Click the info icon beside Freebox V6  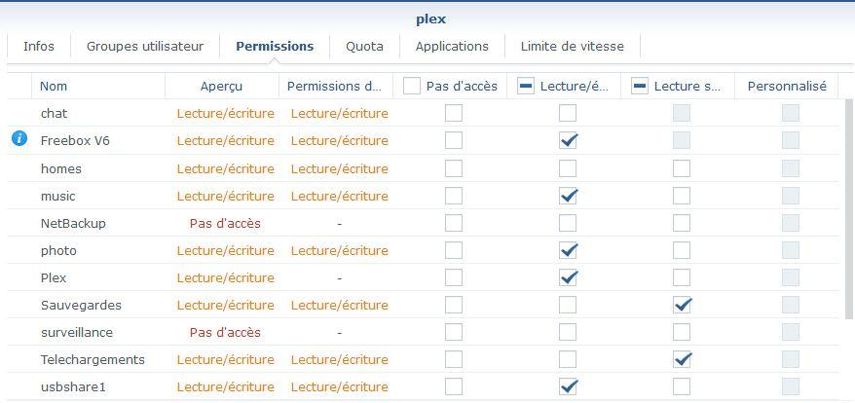(19, 140)
